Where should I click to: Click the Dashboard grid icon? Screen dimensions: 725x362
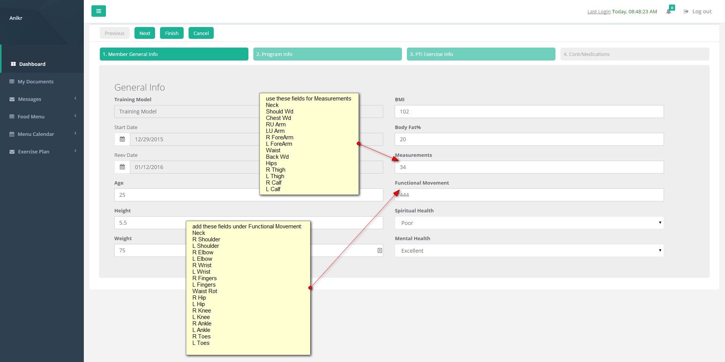pos(13,64)
